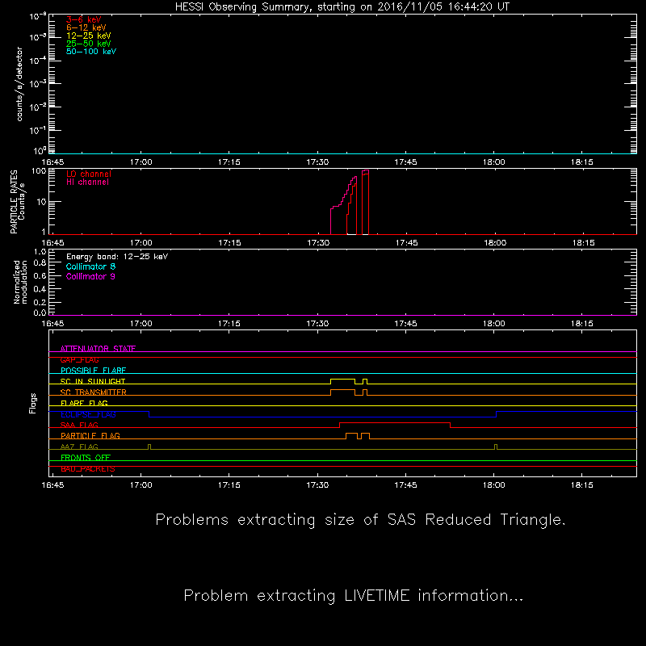This screenshot has height=646, width=646.
Task: Click the 0.4 y-axis value on the modulation plot
Action: point(40,289)
